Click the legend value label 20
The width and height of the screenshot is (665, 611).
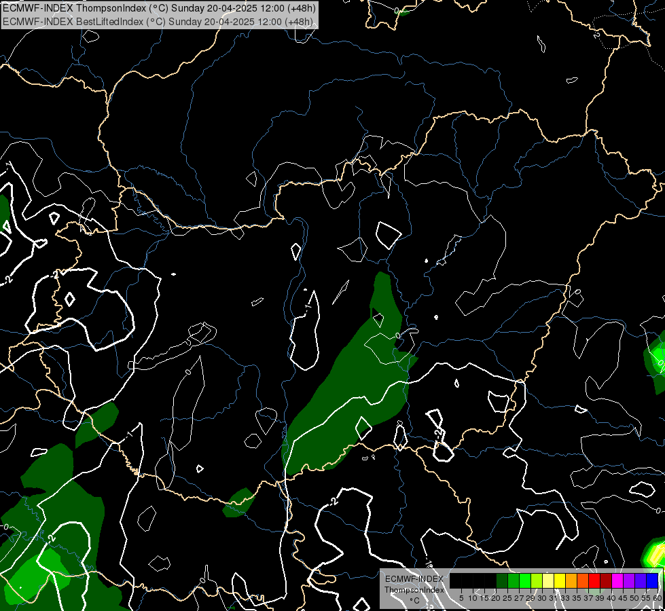pyautogui.click(x=497, y=598)
